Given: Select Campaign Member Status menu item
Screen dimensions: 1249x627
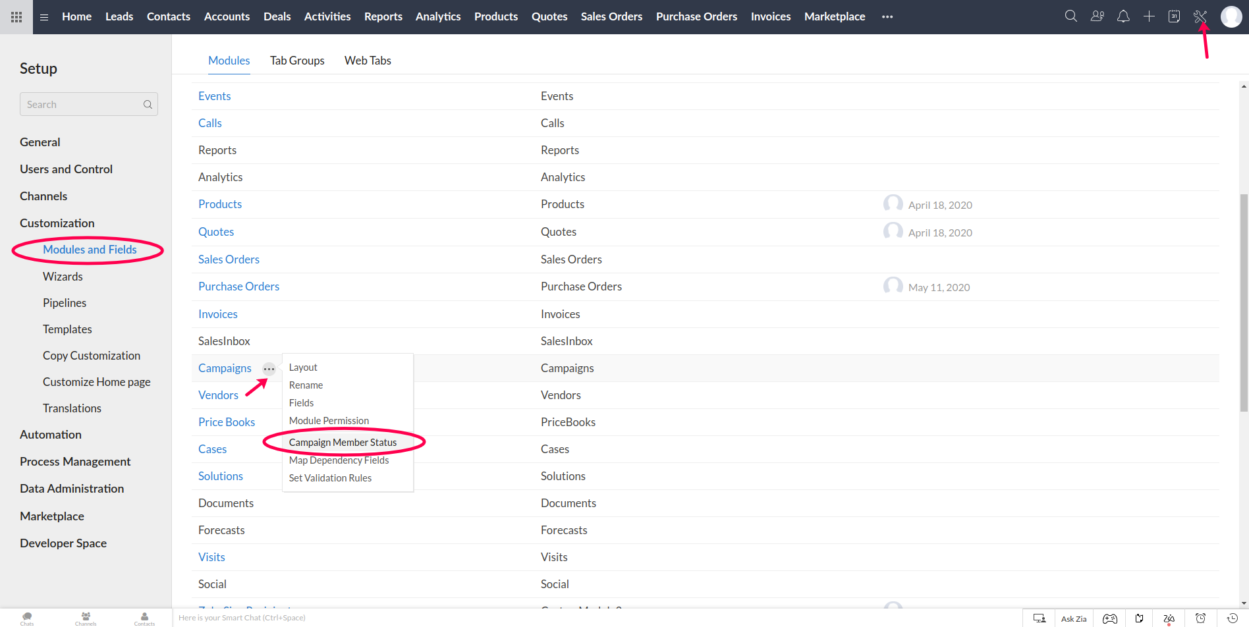Looking at the screenshot, I should click(343, 443).
